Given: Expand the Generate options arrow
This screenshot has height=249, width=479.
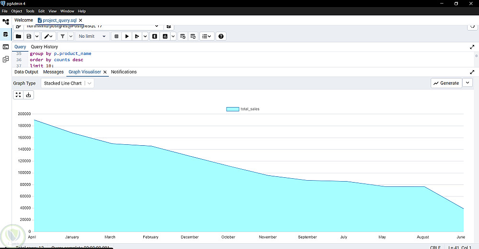Looking at the screenshot, I should pyautogui.click(x=468, y=83).
